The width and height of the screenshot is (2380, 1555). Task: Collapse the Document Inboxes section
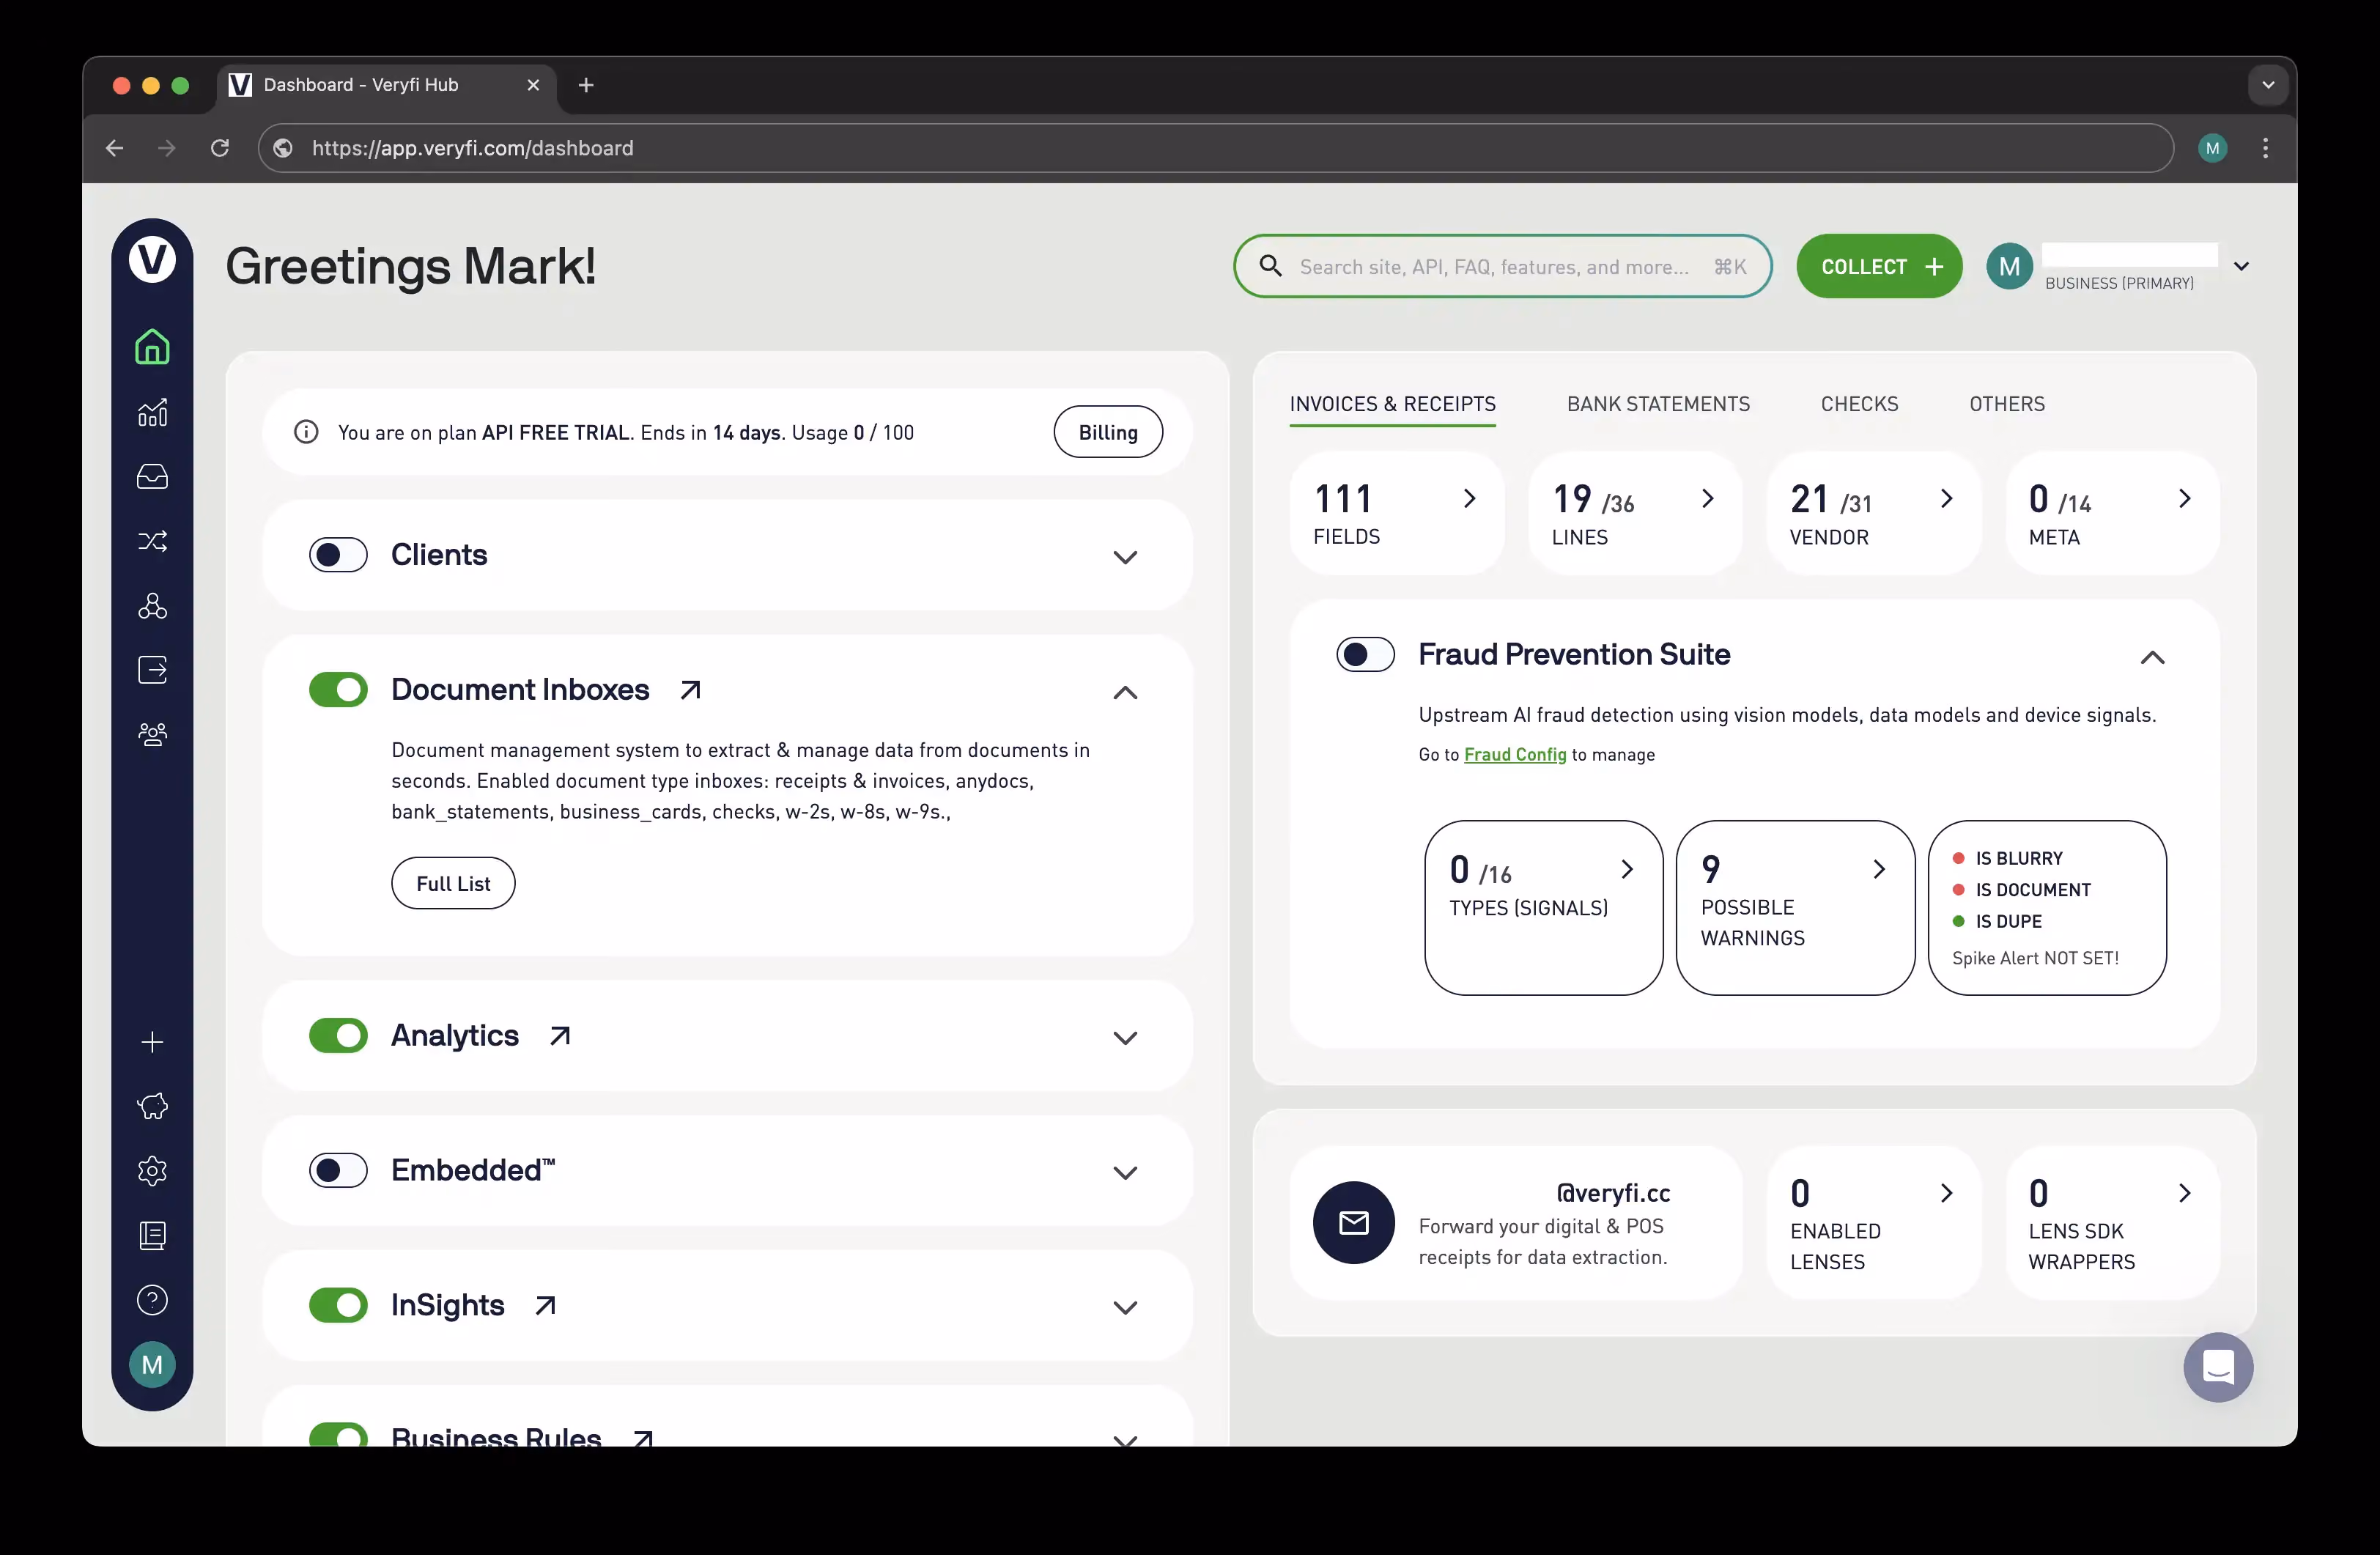[1125, 692]
